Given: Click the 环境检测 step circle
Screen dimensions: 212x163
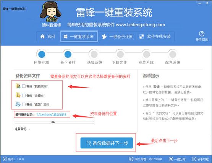Looking at the screenshot, I should tap(42, 54).
